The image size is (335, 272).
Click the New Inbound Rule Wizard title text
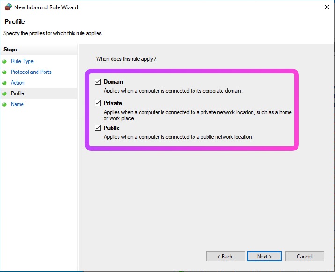pos(46,7)
